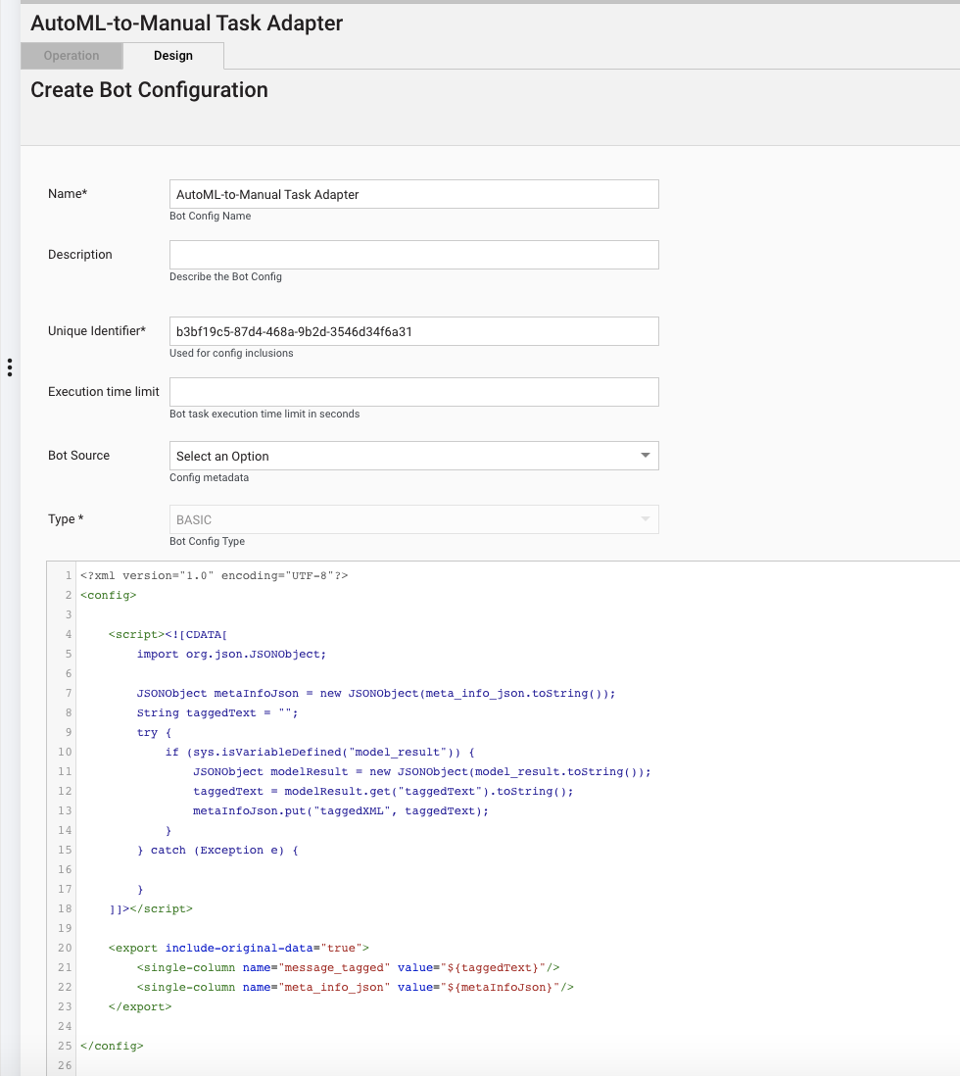
Task: Click the 'try {' code line
Action: click(155, 732)
